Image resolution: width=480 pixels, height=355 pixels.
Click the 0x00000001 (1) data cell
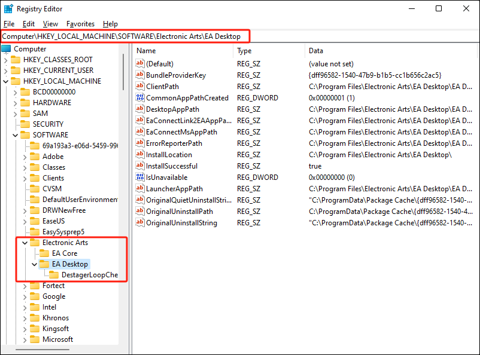[x=332, y=98]
